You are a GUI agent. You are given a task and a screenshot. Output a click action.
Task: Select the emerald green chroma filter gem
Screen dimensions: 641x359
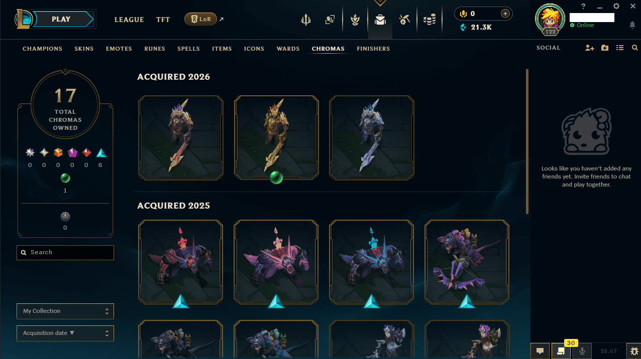[x=65, y=178]
